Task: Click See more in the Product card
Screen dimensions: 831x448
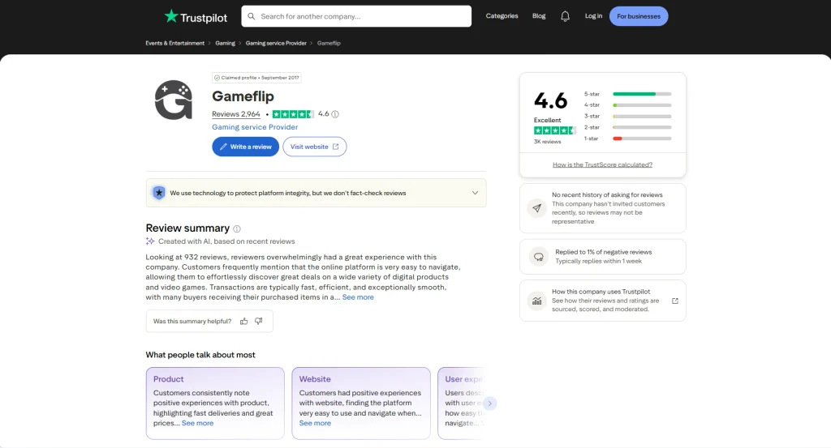Action: [x=198, y=423]
